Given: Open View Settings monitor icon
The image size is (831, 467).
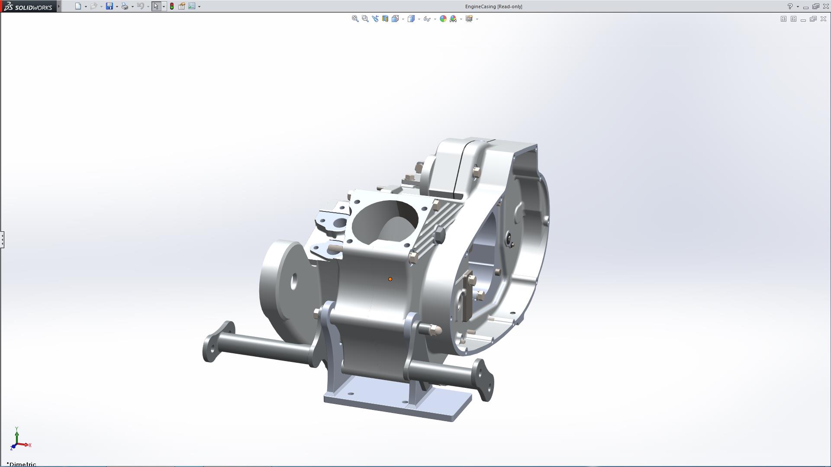Looking at the screenshot, I should (x=469, y=19).
